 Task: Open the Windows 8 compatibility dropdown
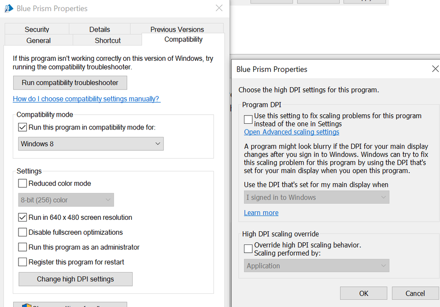tap(91, 144)
